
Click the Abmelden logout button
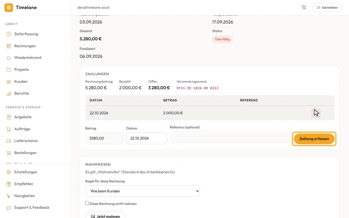327,8
